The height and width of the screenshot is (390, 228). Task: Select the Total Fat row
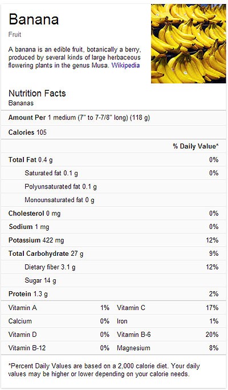[x=113, y=160]
